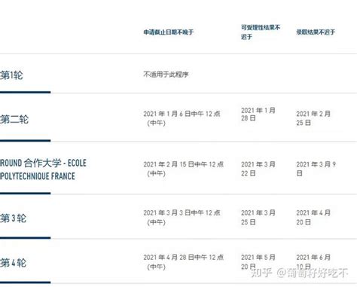Click the 2021 年 1 月 28 日 admissibility cell
Viewport: 357px width, 287px height.
coord(258,114)
